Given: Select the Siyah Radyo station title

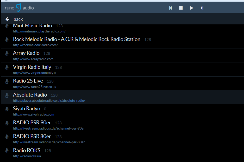Looking at the screenshot, I should pyautogui.click(x=27, y=109).
